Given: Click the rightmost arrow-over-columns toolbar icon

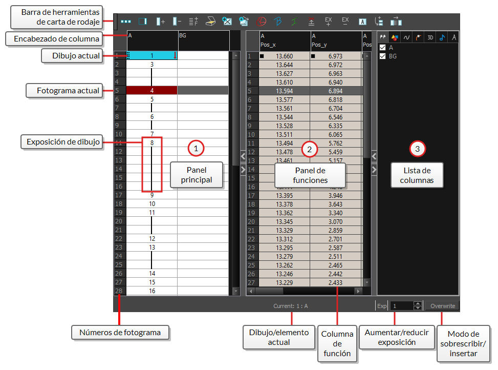Looking at the screenshot, I should click(396, 22).
